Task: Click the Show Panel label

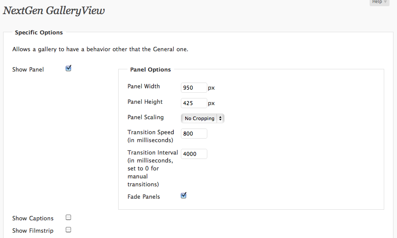Action: point(28,69)
